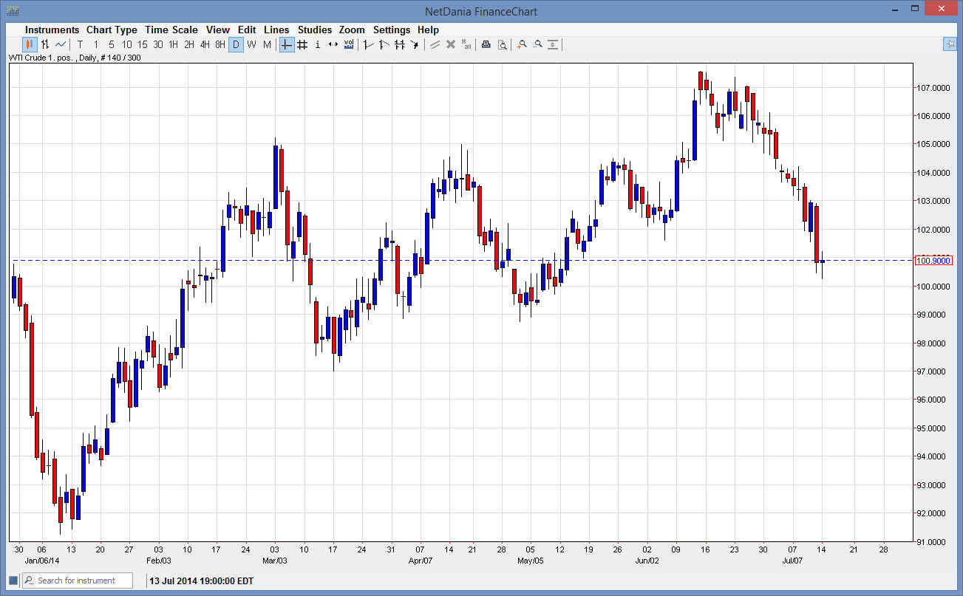Viewport: 963px width, 596px height.
Task: Toggle the Daily timeframe button
Action: coord(236,44)
